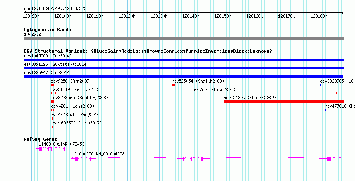This screenshot has width=355, height=181.
Task: Select the esv3323965 small blue marker
Action: click(x=321, y=85)
